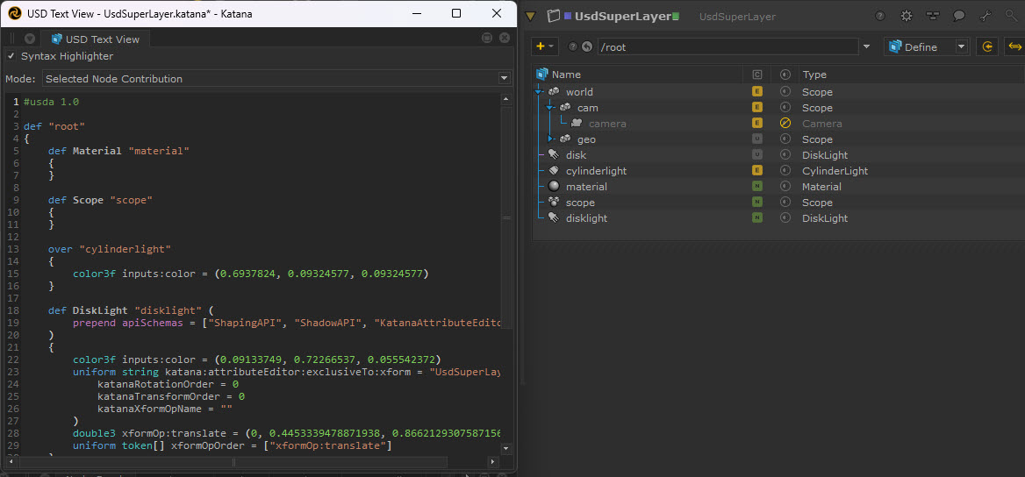The width and height of the screenshot is (1025, 477).
Task: Click the revert arrow icon beside /root
Action: click(x=587, y=47)
